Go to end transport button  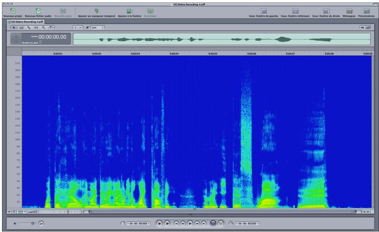coord(204,224)
